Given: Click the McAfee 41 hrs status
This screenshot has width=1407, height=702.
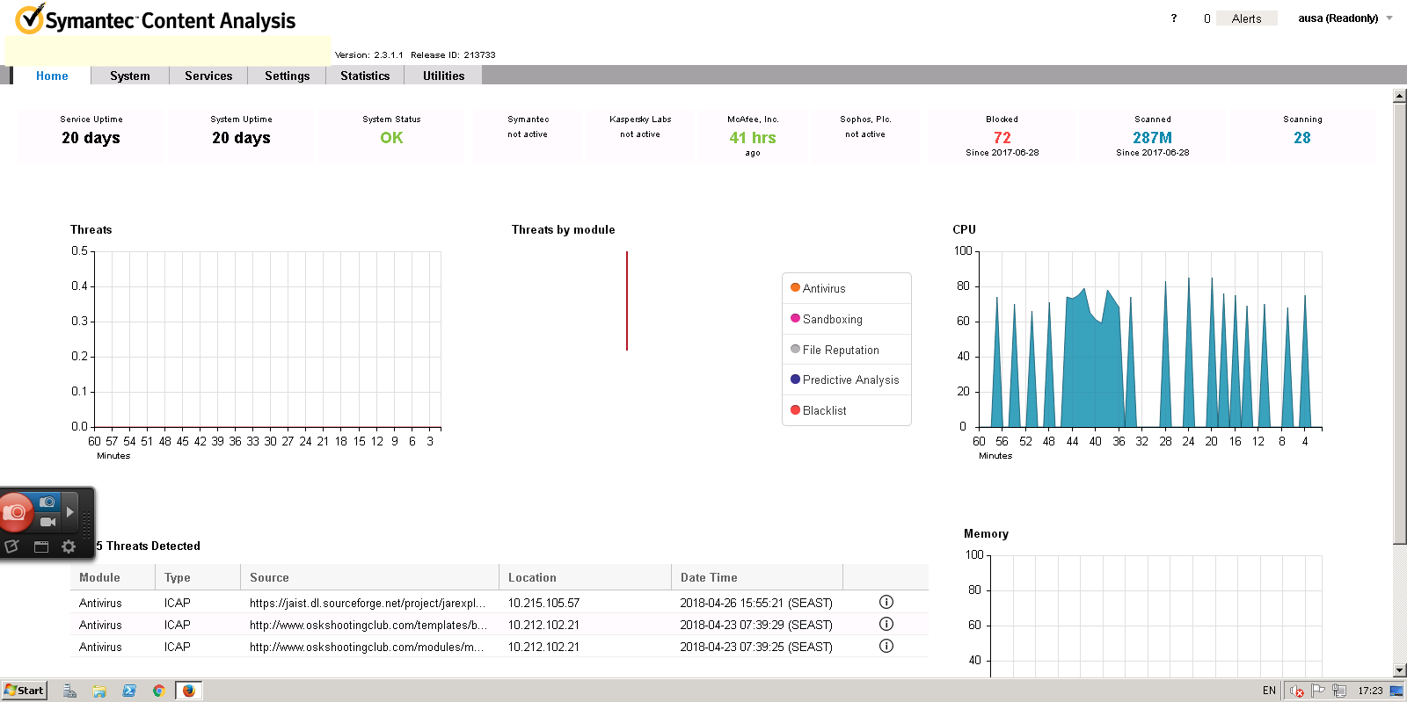Looking at the screenshot, I should (x=753, y=138).
